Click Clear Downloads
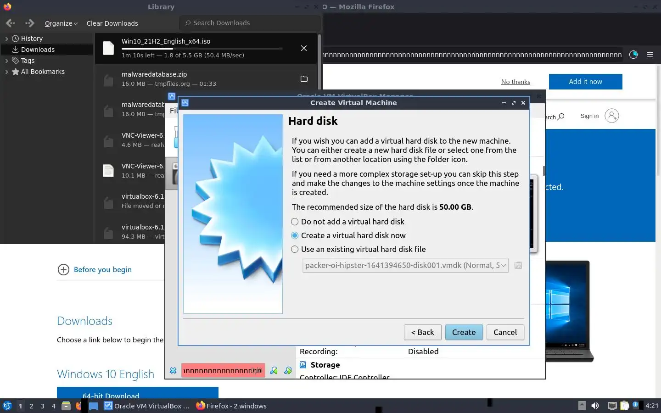 coord(112,23)
